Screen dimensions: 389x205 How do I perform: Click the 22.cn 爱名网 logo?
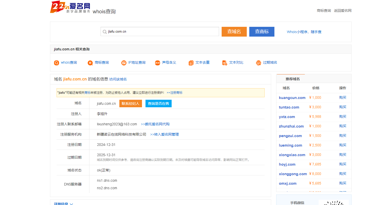click(x=70, y=7)
